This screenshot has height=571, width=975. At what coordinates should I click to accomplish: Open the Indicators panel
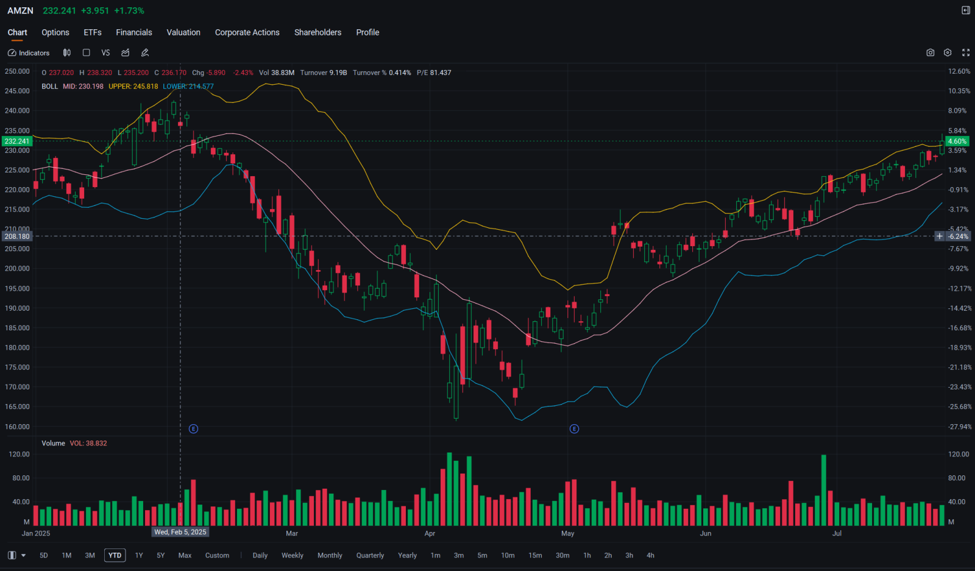point(29,53)
